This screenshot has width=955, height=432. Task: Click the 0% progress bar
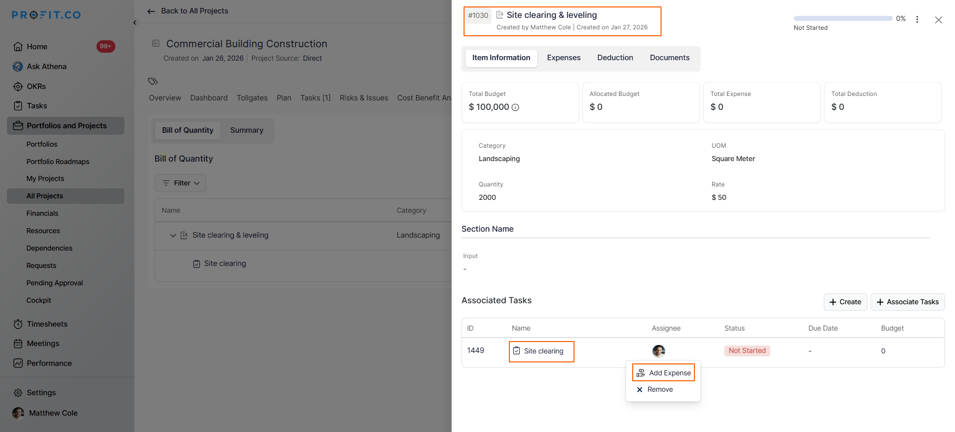coord(843,19)
